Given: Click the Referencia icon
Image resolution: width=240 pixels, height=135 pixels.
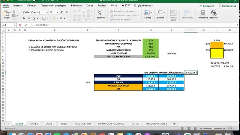Looking at the screenshot, I should [x=203, y=13].
